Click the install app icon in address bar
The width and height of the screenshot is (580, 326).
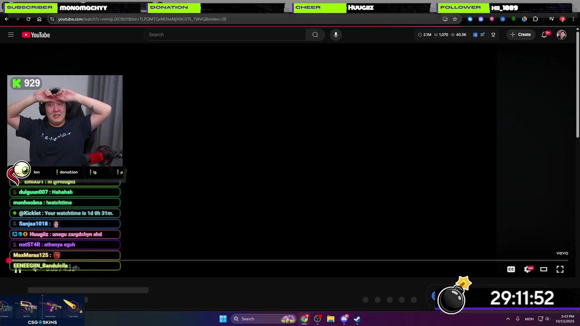click(x=445, y=19)
